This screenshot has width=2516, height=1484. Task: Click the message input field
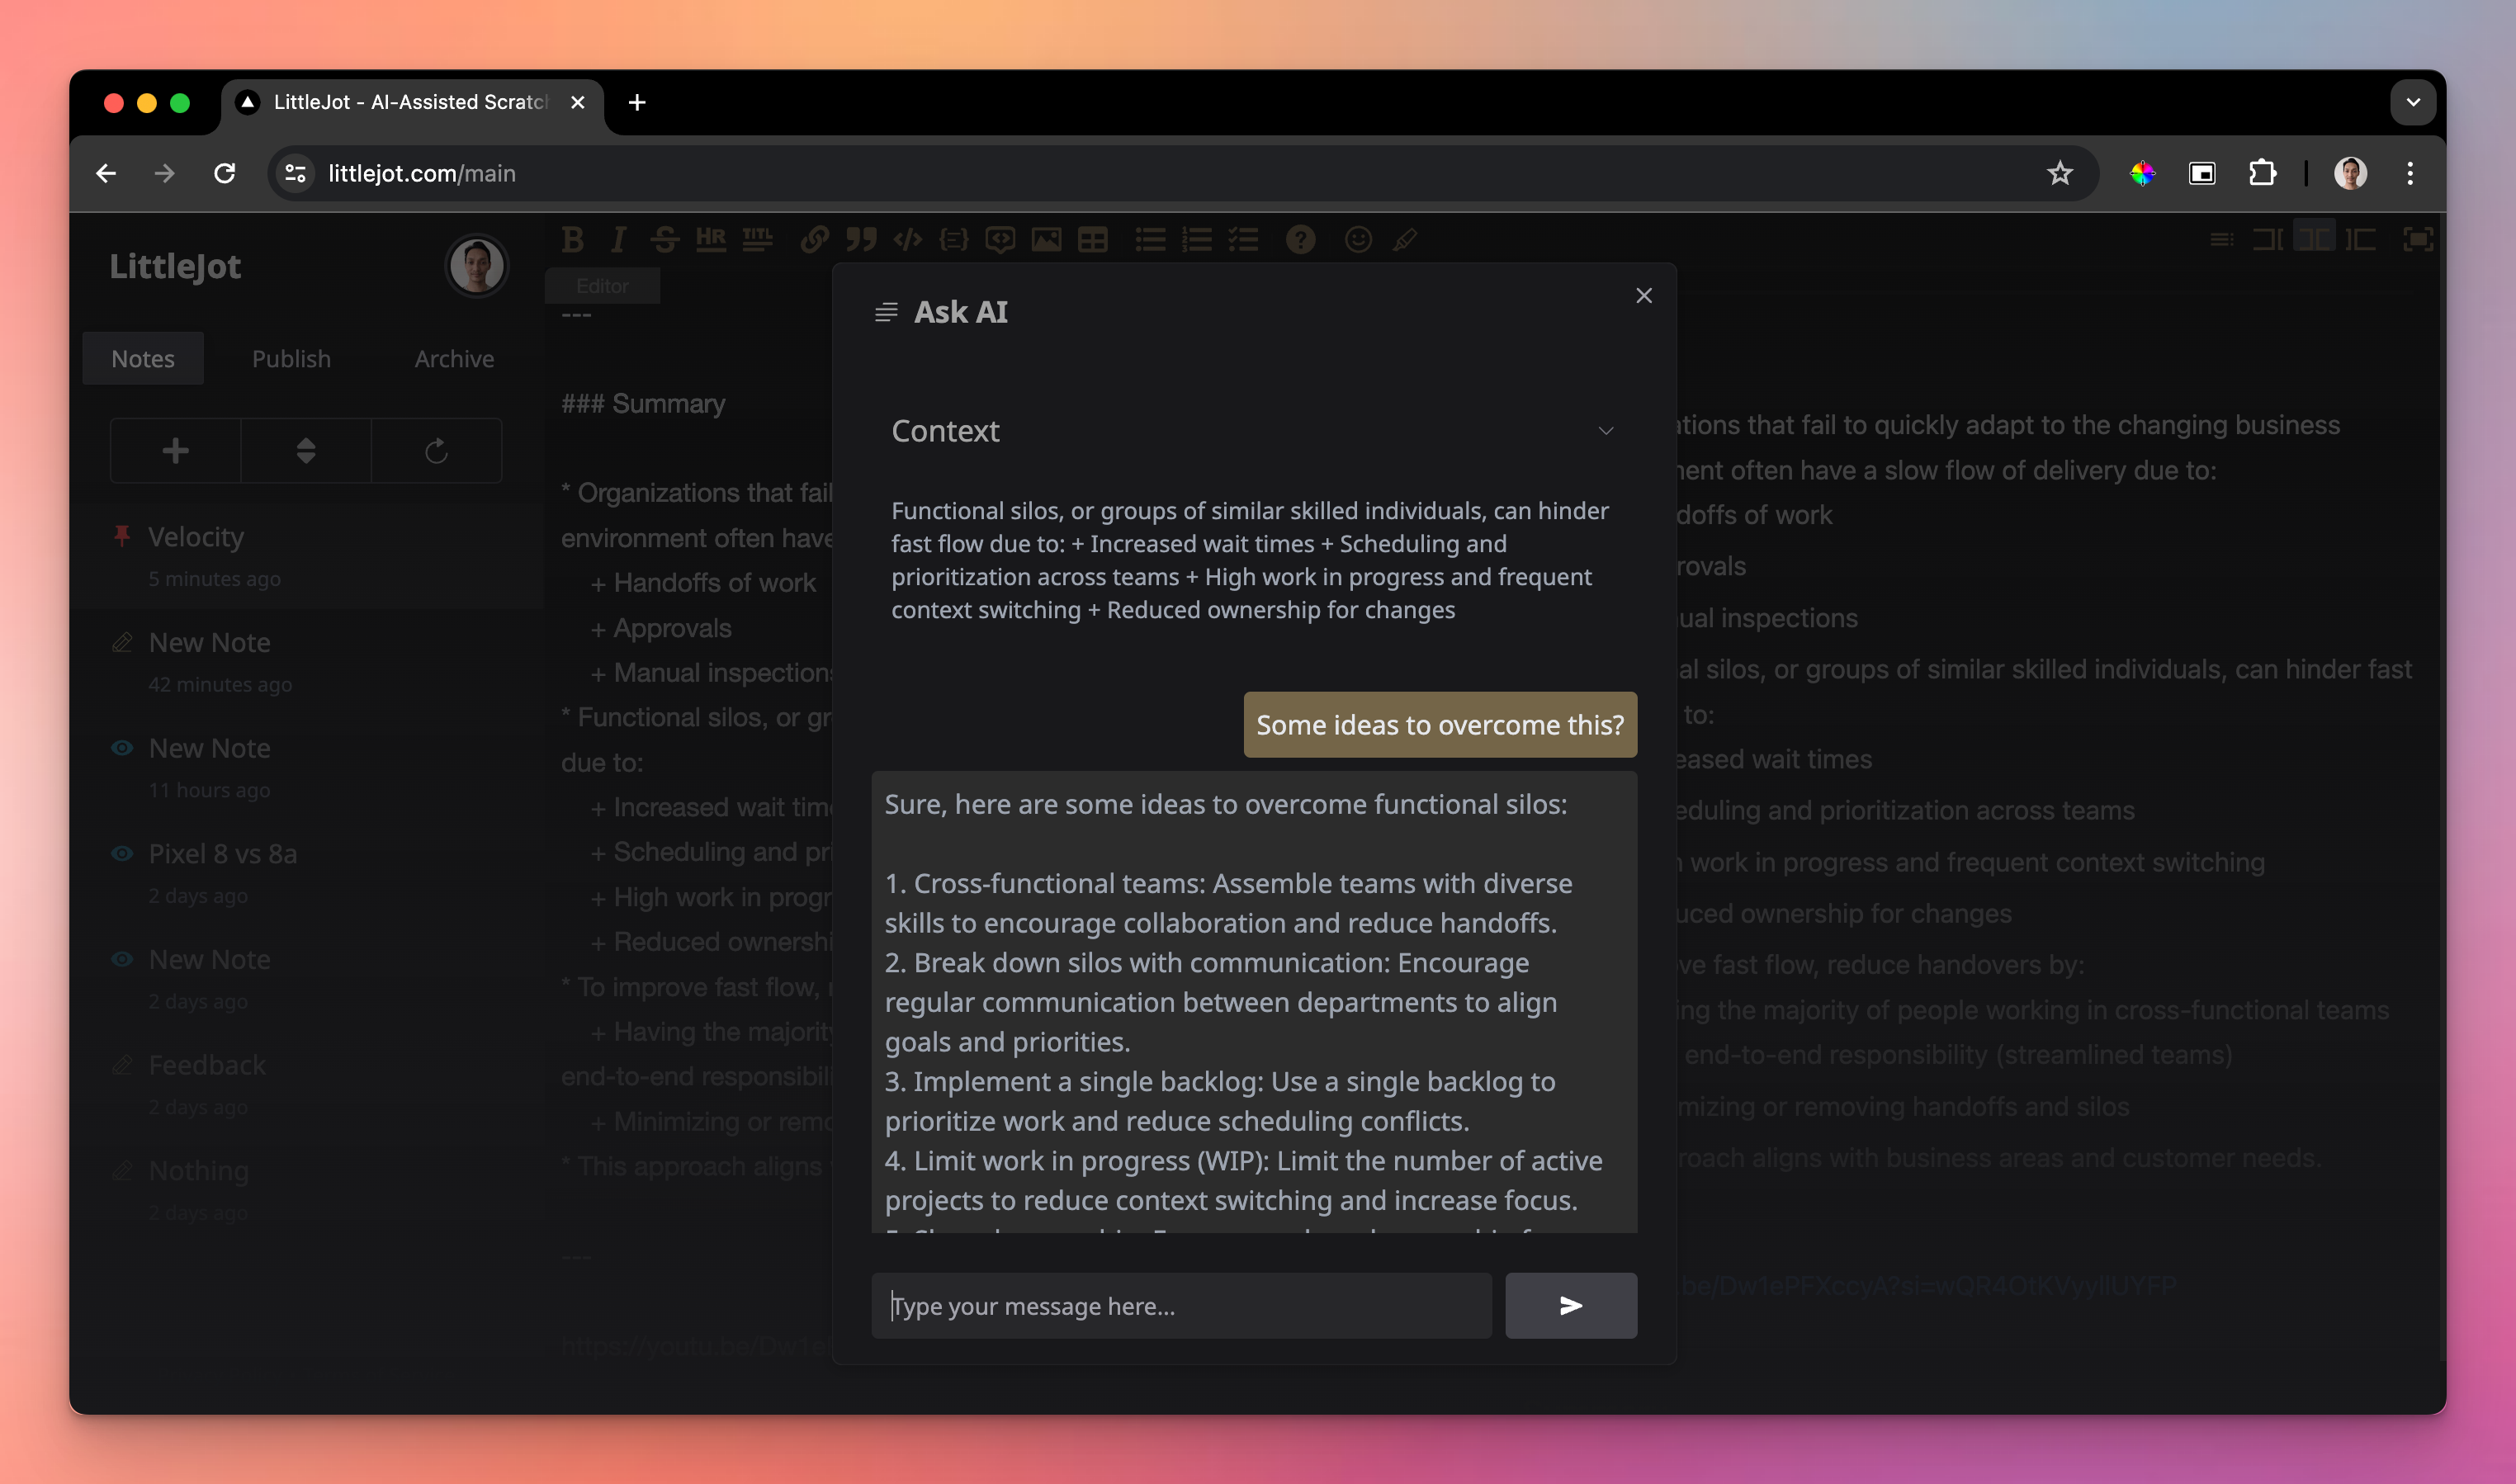pyautogui.click(x=1180, y=1305)
